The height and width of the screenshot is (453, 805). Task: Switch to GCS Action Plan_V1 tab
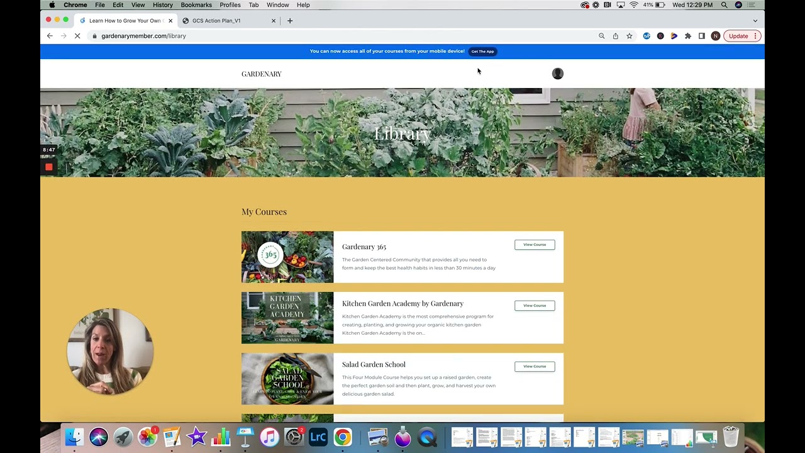[x=229, y=21]
